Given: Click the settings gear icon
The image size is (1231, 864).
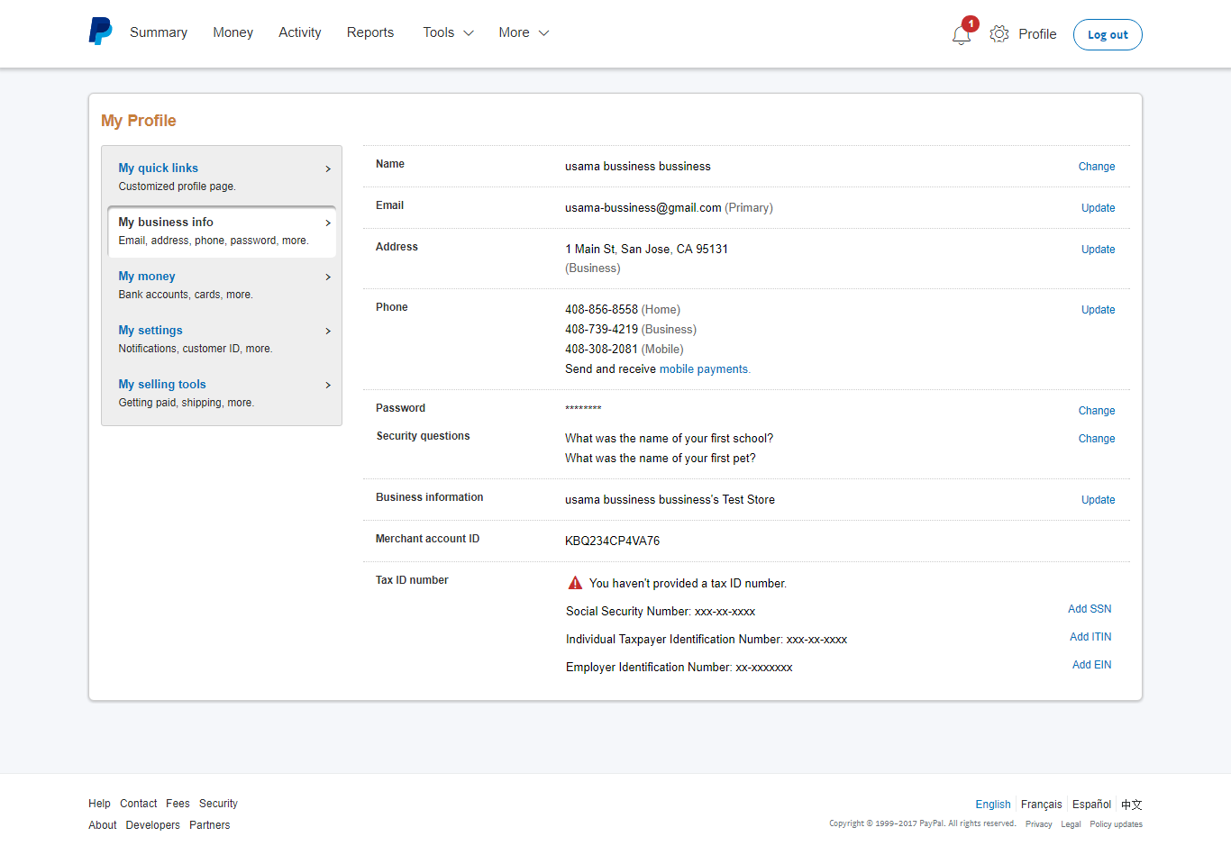Looking at the screenshot, I should pos(998,33).
